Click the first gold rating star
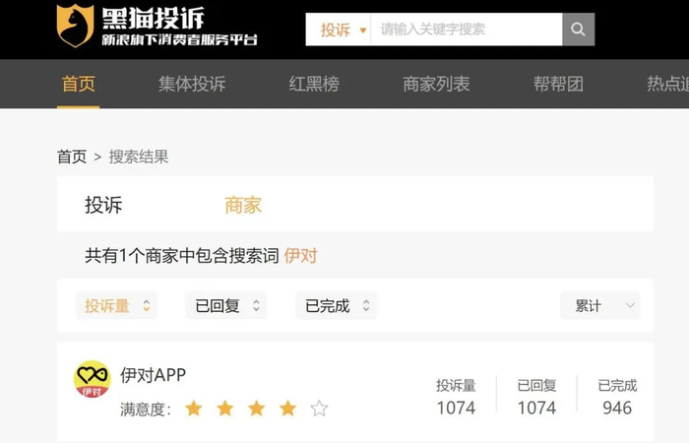Screen dimensions: 689x443 pyautogui.click(x=193, y=409)
